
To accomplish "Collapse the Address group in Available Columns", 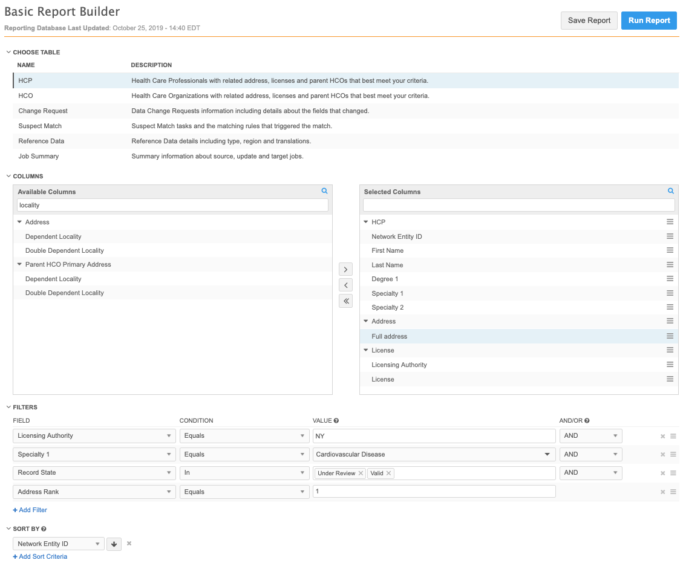I will click(20, 222).
